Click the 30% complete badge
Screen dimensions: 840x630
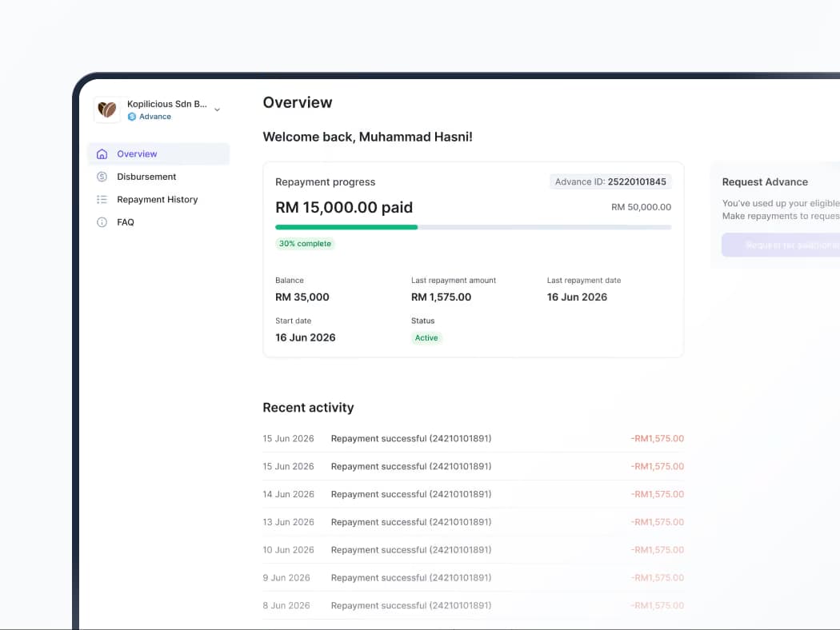click(x=305, y=244)
